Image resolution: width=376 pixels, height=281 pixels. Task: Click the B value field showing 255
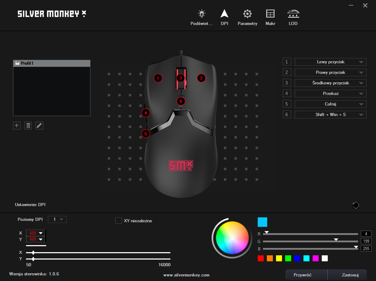(366, 248)
